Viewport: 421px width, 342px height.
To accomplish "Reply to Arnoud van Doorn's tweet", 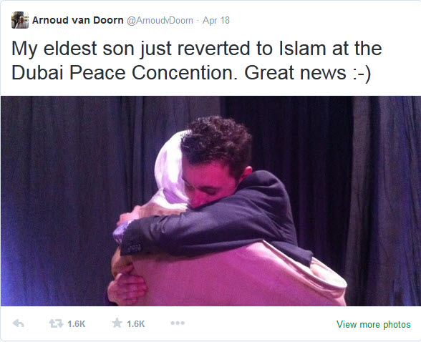I will coord(19,323).
